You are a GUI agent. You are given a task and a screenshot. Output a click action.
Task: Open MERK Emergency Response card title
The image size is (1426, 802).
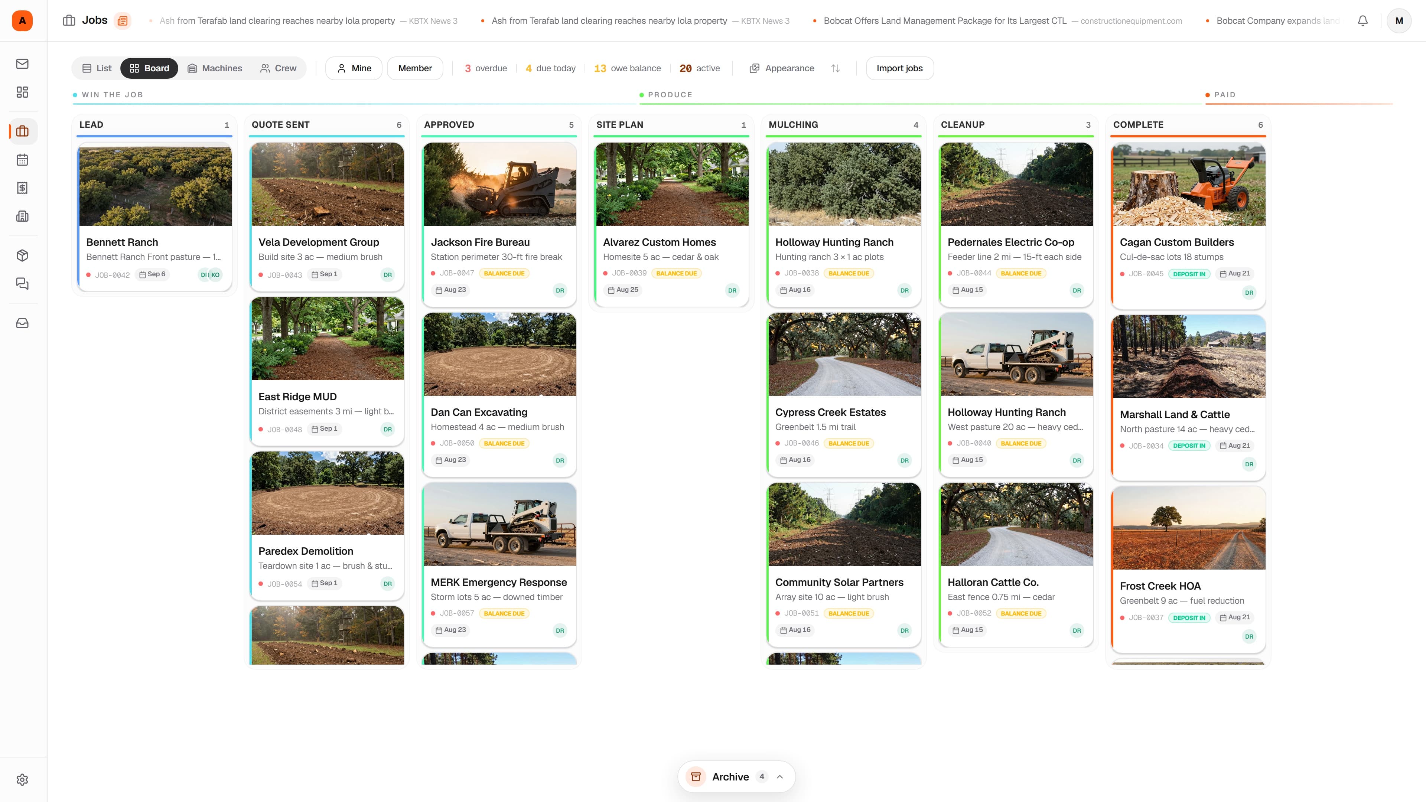coord(499,582)
